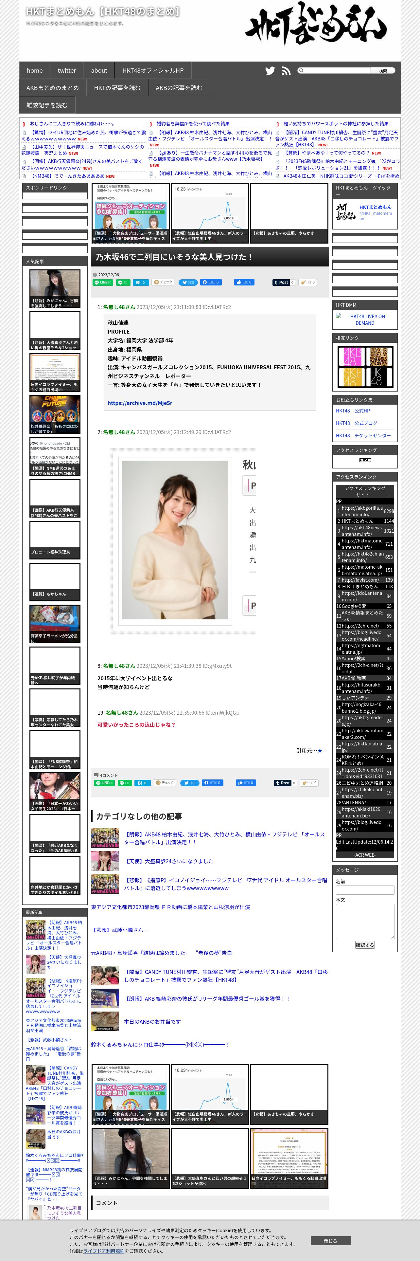Viewport: 420px width, 1261px height.
Task: Click the 検索 search button
Action: (x=383, y=70)
